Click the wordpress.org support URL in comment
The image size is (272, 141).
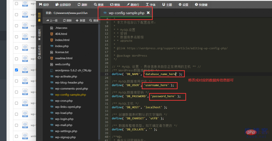point(177,48)
